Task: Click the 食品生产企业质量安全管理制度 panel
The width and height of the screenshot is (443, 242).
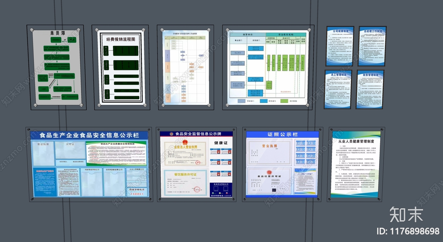Action: (x=116, y=153)
